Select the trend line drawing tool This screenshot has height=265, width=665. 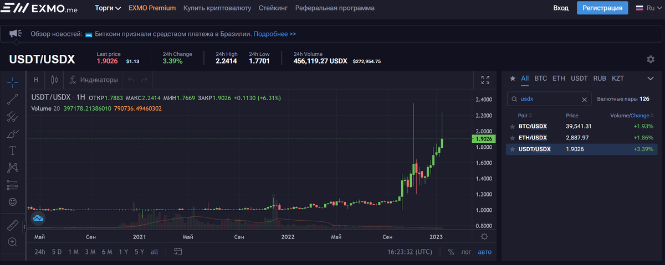tap(13, 100)
